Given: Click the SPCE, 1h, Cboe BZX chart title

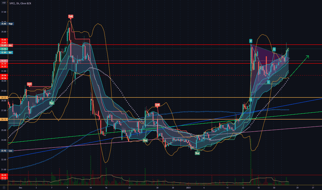Looking at the screenshot, I should (x=20, y=3).
